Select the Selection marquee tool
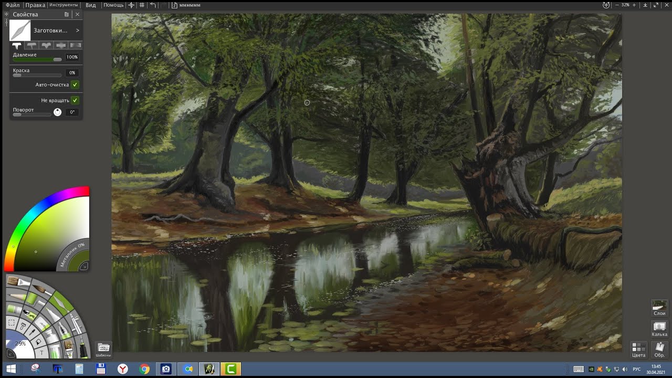Screen dimensions: 672x378 11,322
